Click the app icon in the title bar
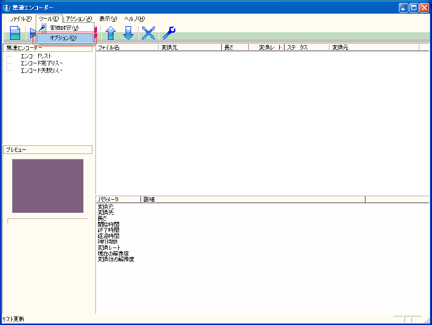The height and width of the screenshot is (325, 432). pyautogui.click(x=7, y=8)
